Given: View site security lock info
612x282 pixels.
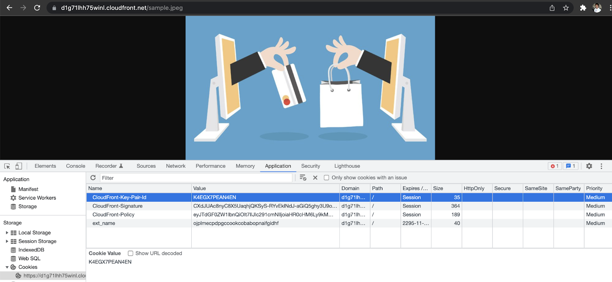Looking at the screenshot, I should point(54,8).
